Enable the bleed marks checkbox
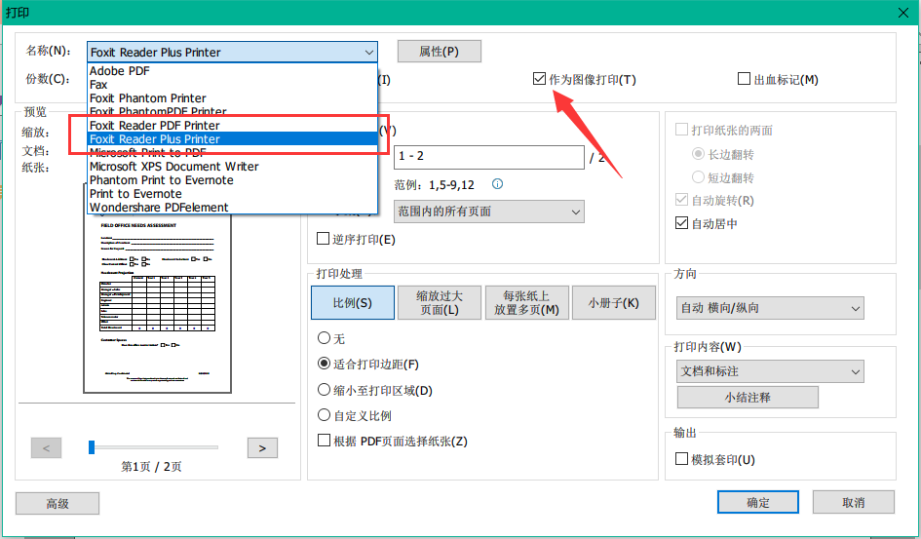Image resolution: width=921 pixels, height=539 pixels. pyautogui.click(x=744, y=78)
